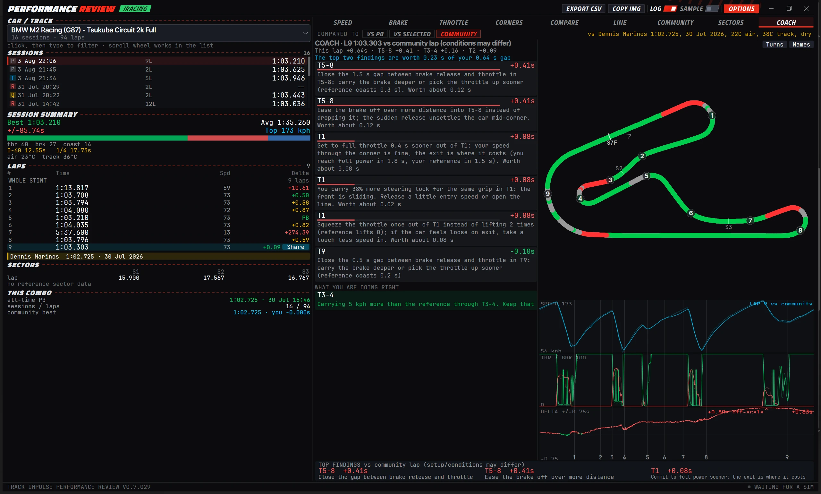Click the iRacing badge in the title
The height and width of the screenshot is (494, 821).
135,9
